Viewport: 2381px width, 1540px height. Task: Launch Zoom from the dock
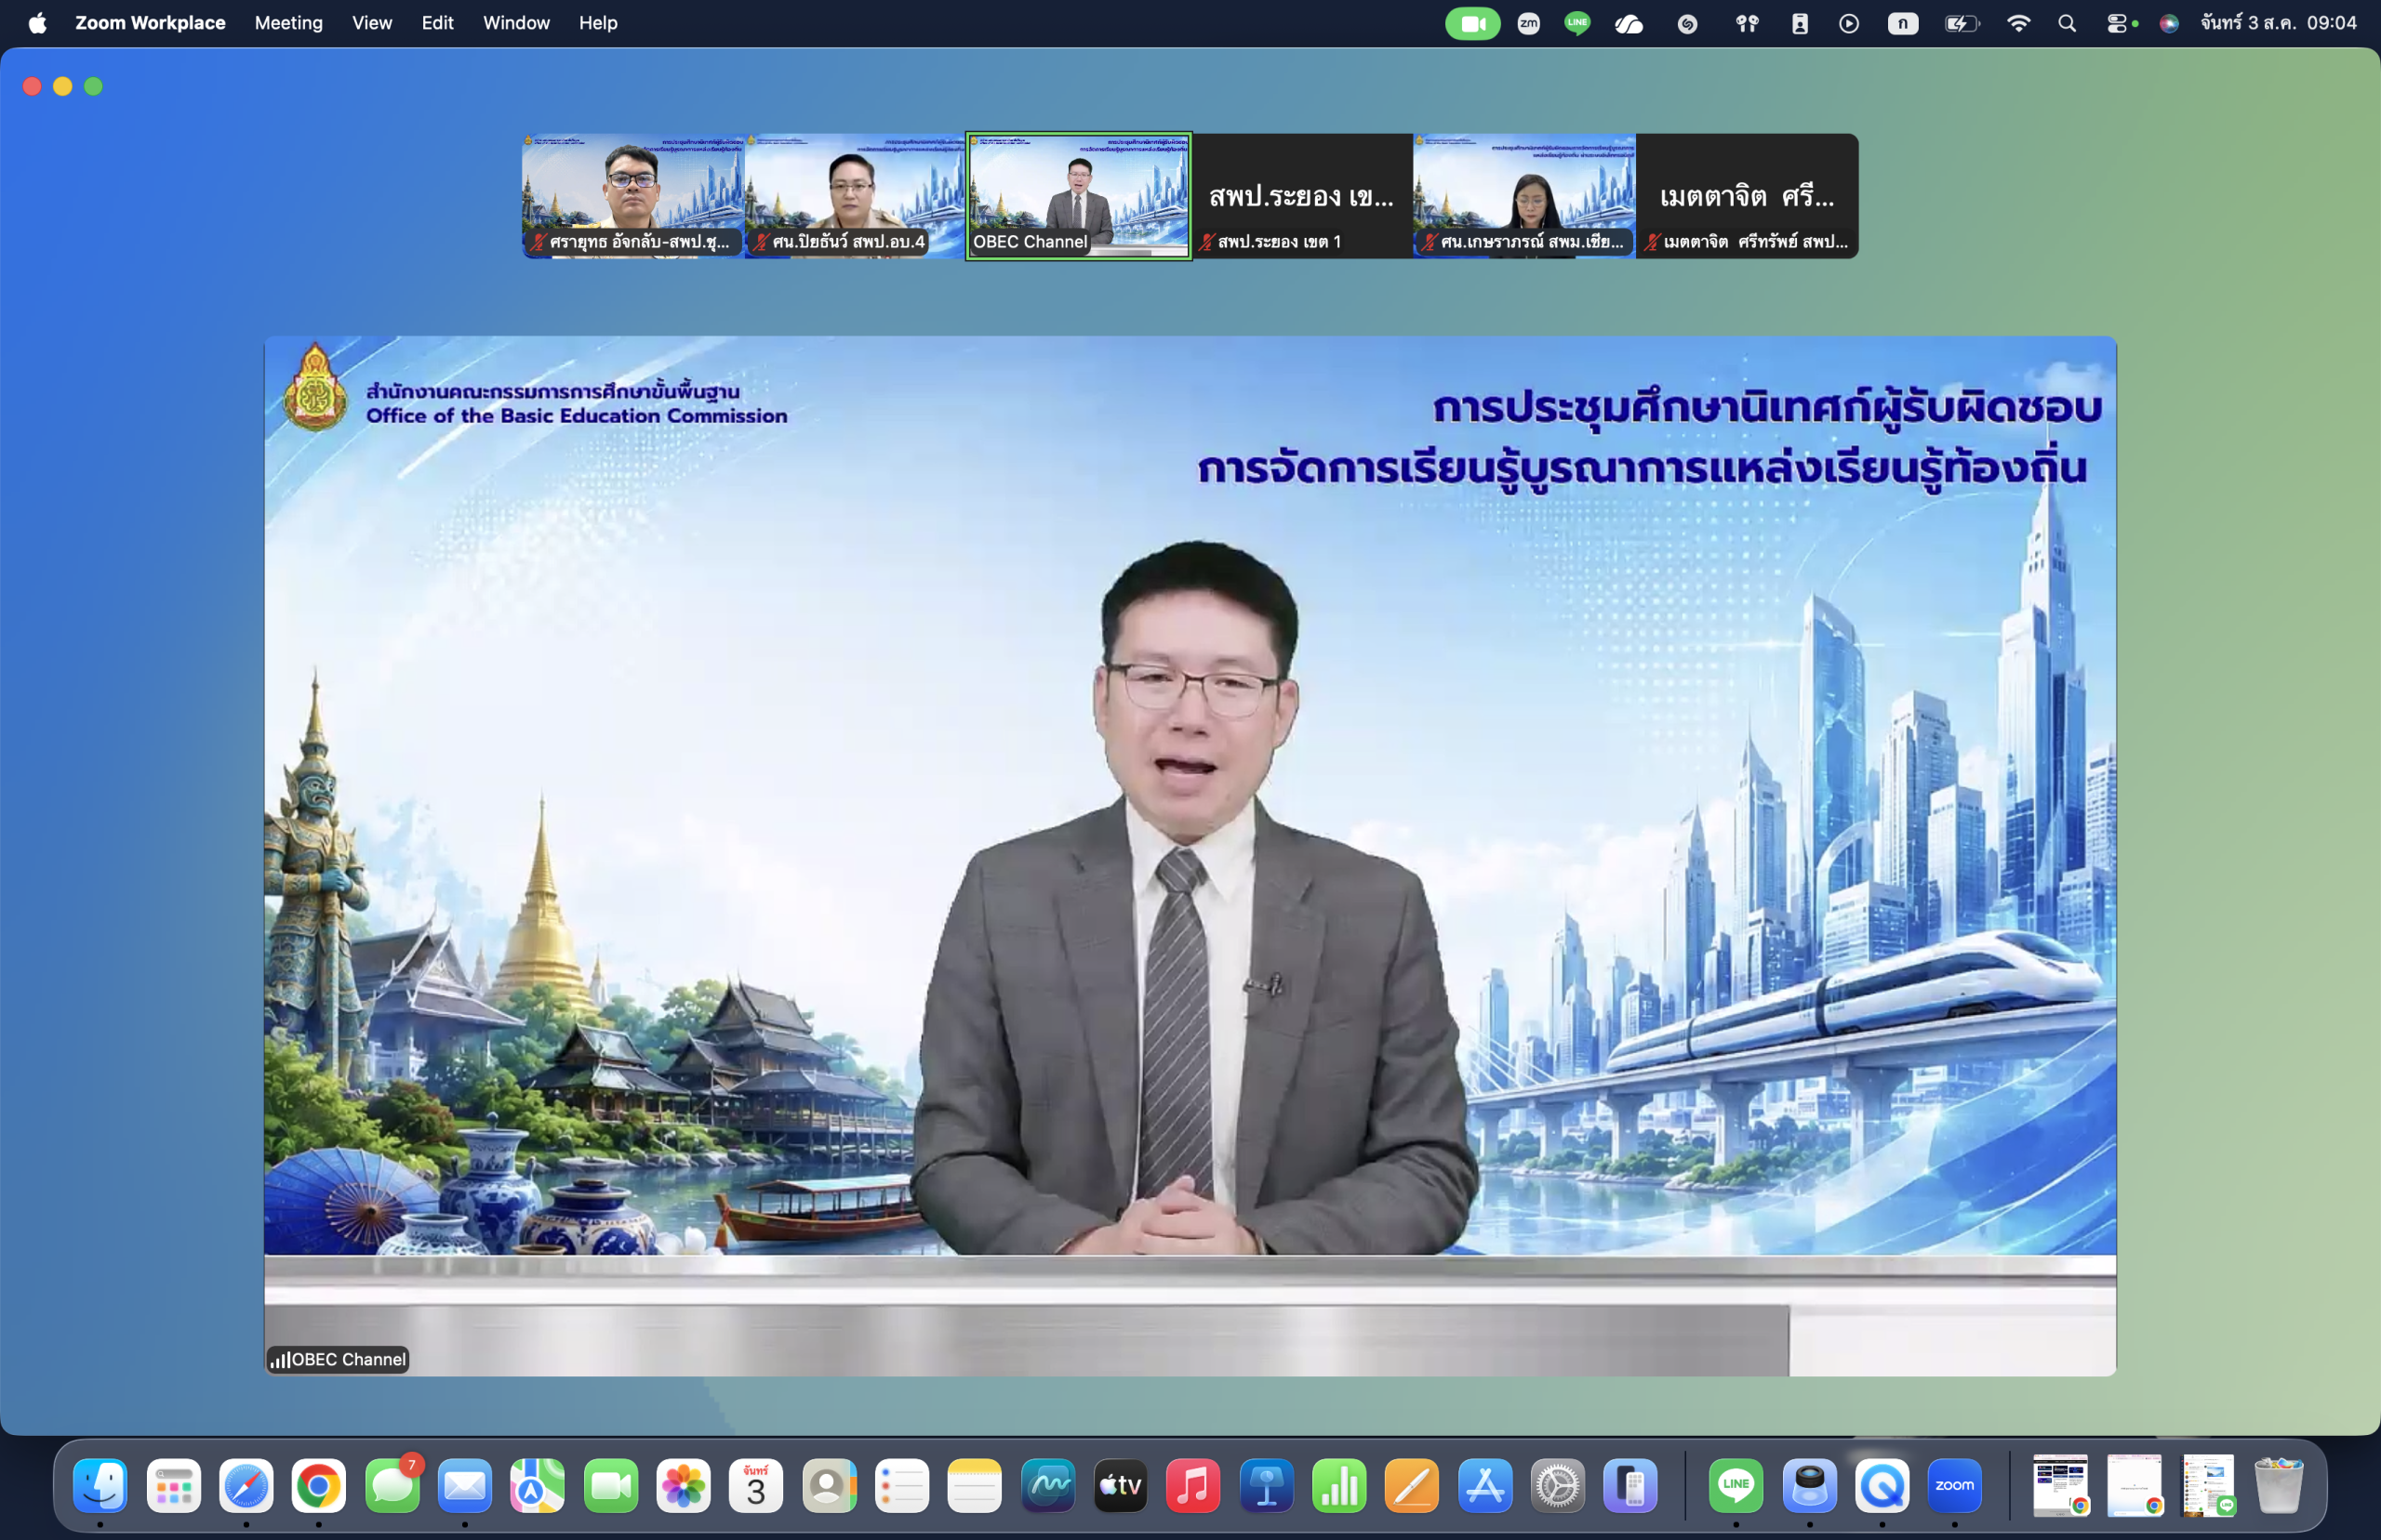(x=1954, y=1485)
